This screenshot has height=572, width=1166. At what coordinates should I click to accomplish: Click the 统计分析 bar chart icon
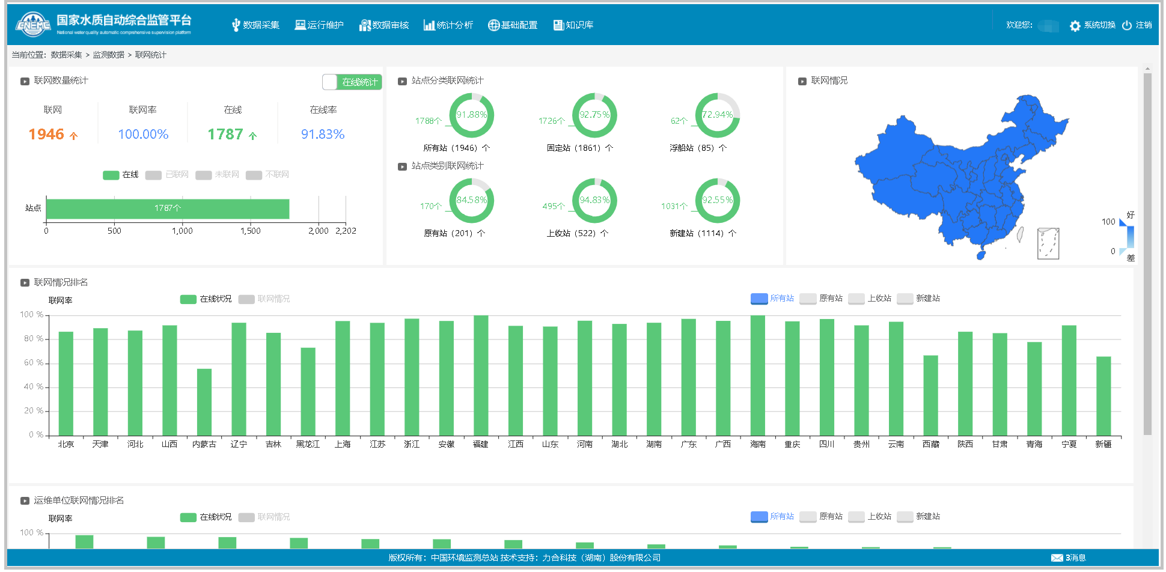[x=429, y=25]
